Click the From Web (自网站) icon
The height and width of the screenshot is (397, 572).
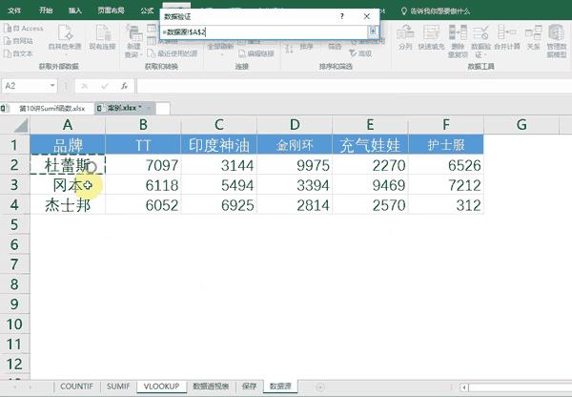tap(19, 41)
